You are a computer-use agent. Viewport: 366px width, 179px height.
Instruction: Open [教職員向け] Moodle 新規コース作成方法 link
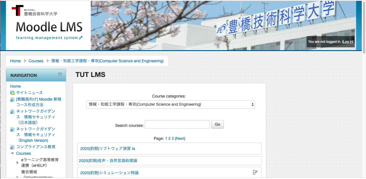[39, 102]
